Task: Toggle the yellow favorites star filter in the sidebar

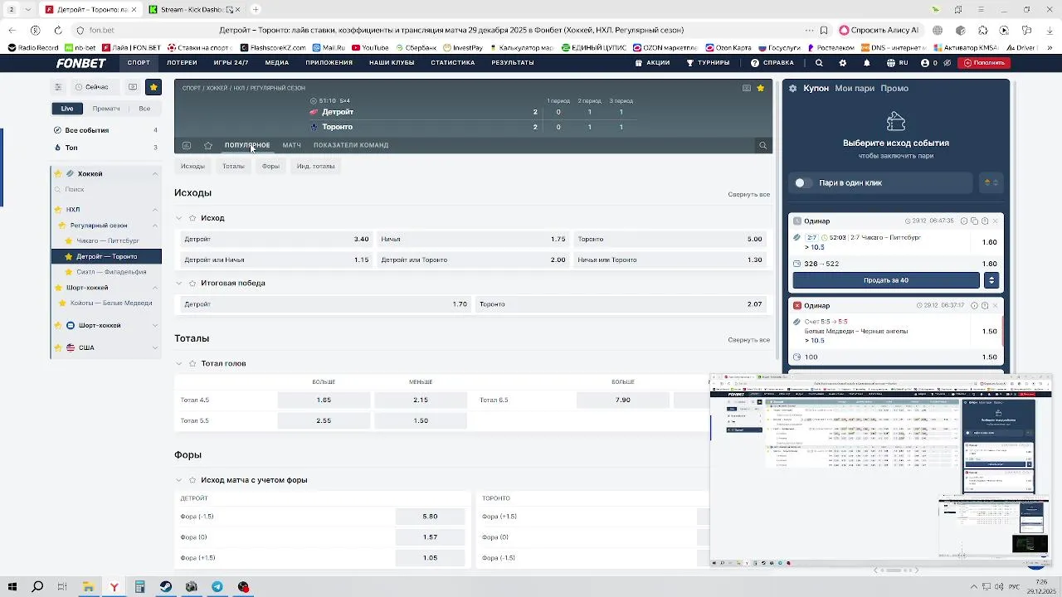Action: point(153,86)
